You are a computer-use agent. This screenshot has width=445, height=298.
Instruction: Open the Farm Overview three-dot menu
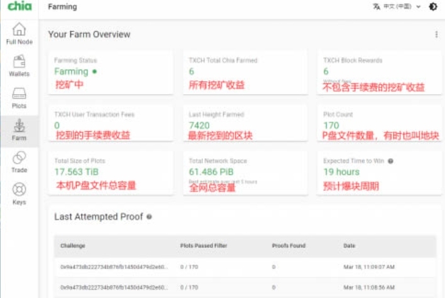(436, 35)
